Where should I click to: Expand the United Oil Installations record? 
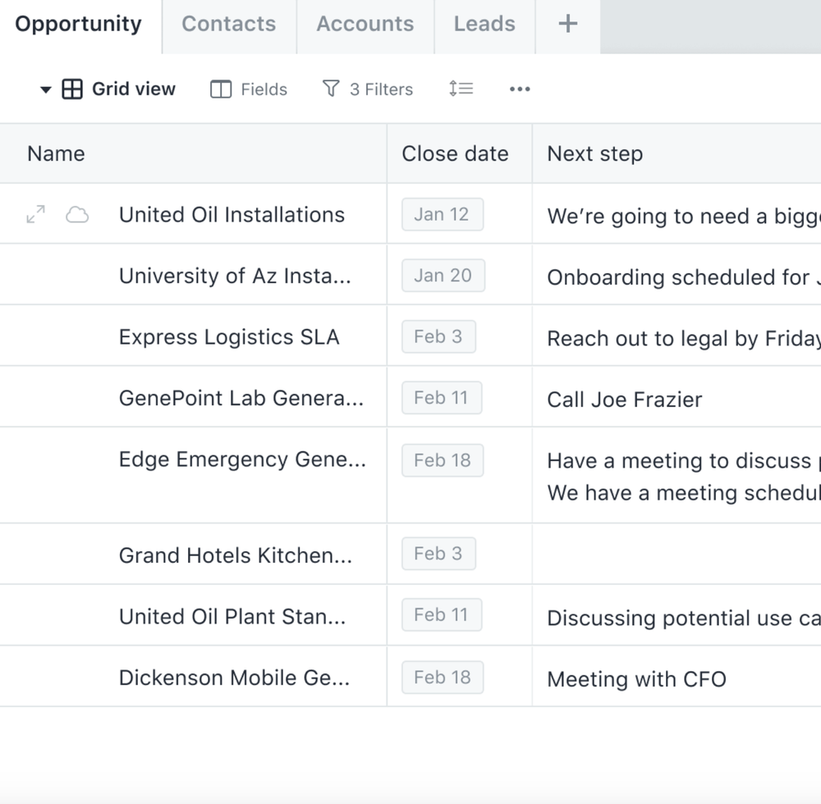[34, 214]
